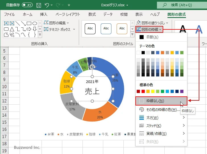The height and width of the screenshot is (154, 207).
Task: Select the elbow arrow connector shape
Action: coord(23,29)
